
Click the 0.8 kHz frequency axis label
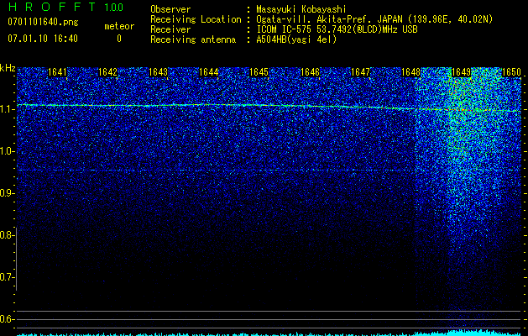pos(7,235)
